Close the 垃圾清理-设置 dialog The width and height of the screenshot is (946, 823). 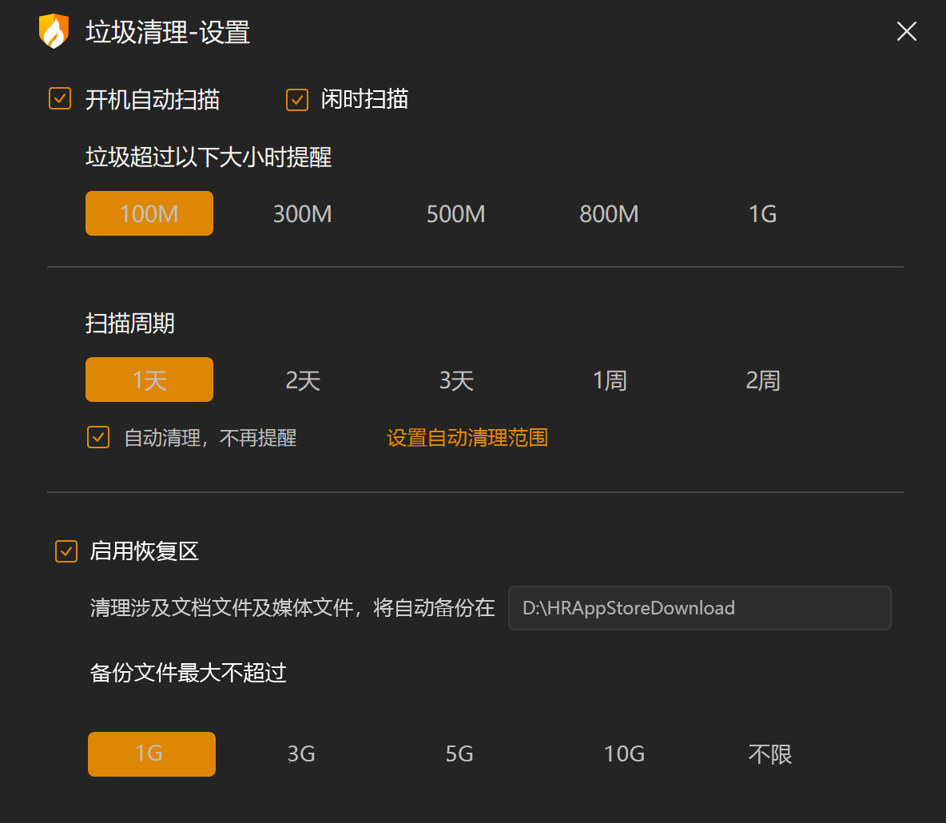point(906,32)
